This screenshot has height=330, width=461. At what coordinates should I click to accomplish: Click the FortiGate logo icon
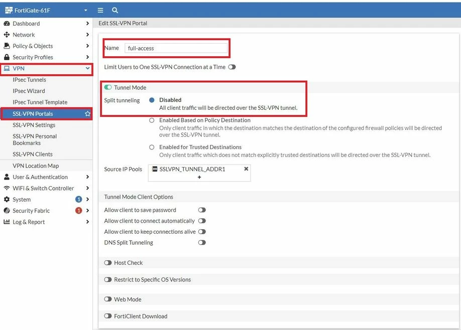click(9, 10)
